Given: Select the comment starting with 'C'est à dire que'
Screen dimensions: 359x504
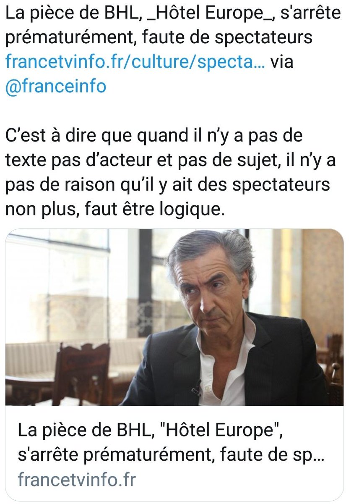Looking at the screenshot, I should tap(171, 174).
